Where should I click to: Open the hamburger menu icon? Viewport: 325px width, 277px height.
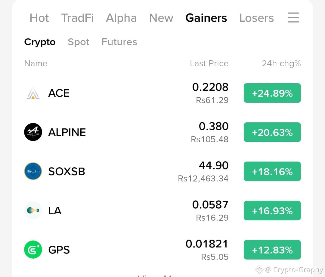click(293, 17)
